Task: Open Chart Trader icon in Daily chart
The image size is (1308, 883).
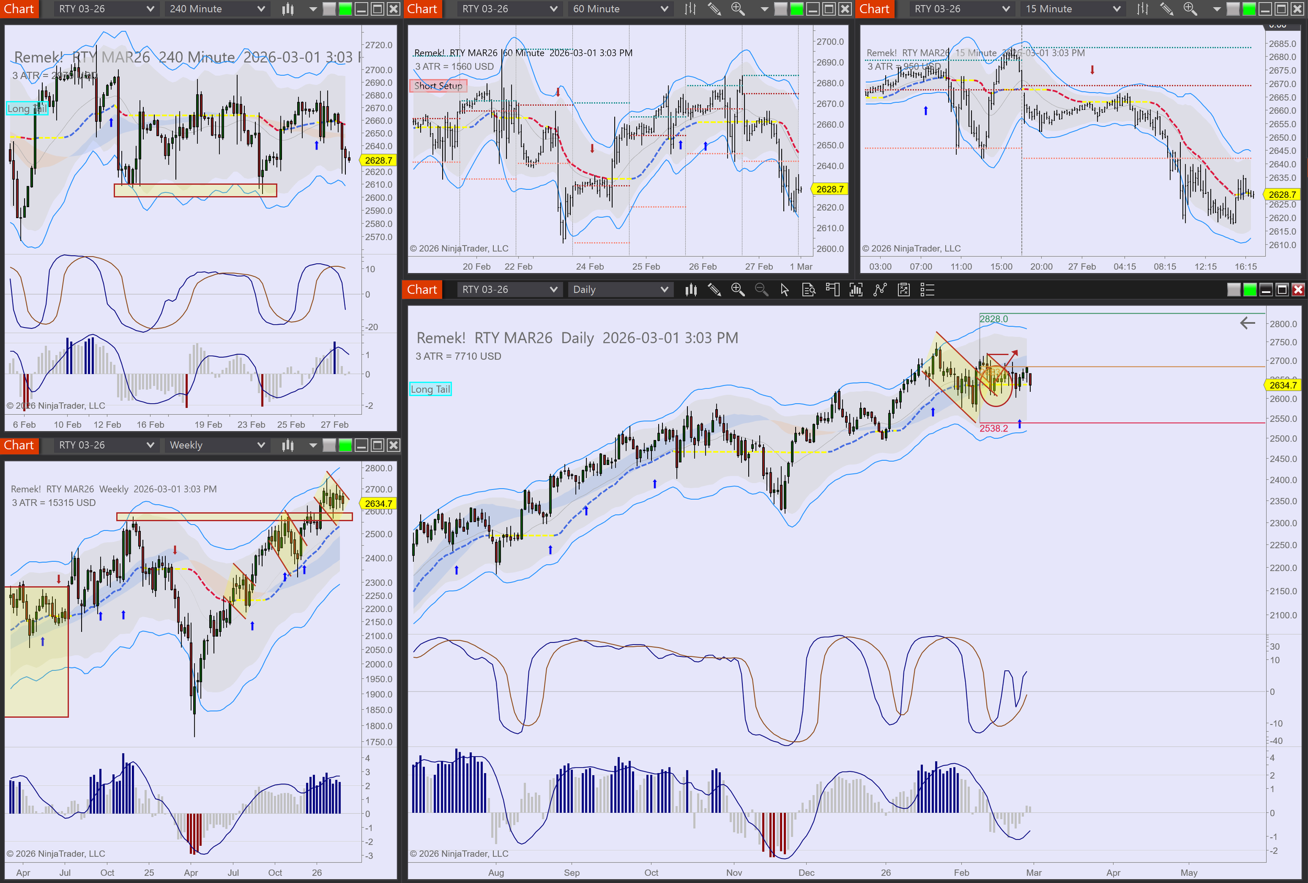Action: (x=832, y=290)
